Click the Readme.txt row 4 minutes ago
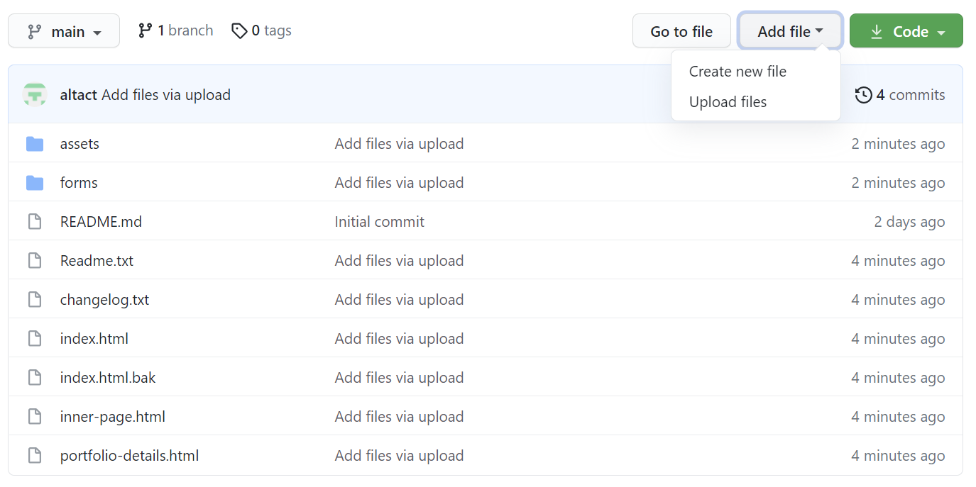Image resolution: width=976 pixels, height=487 pixels. coord(898,260)
